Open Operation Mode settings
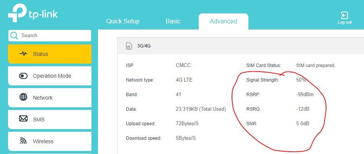The image size is (364, 154). [52, 76]
